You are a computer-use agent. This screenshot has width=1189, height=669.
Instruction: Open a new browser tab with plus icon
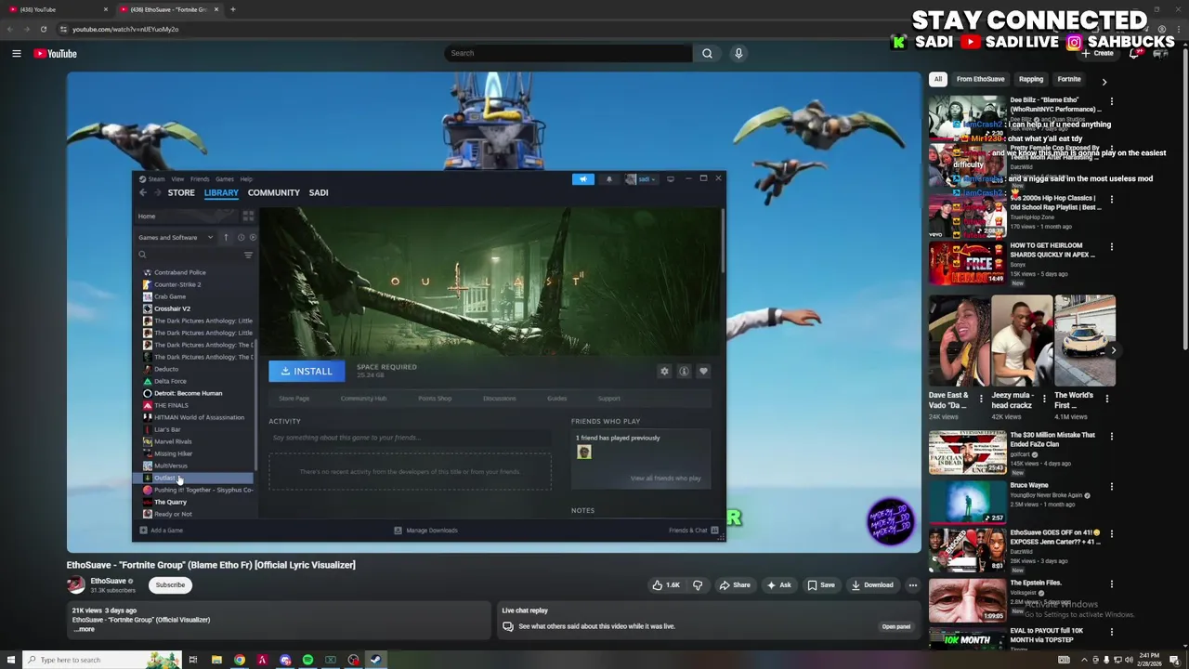click(x=233, y=9)
